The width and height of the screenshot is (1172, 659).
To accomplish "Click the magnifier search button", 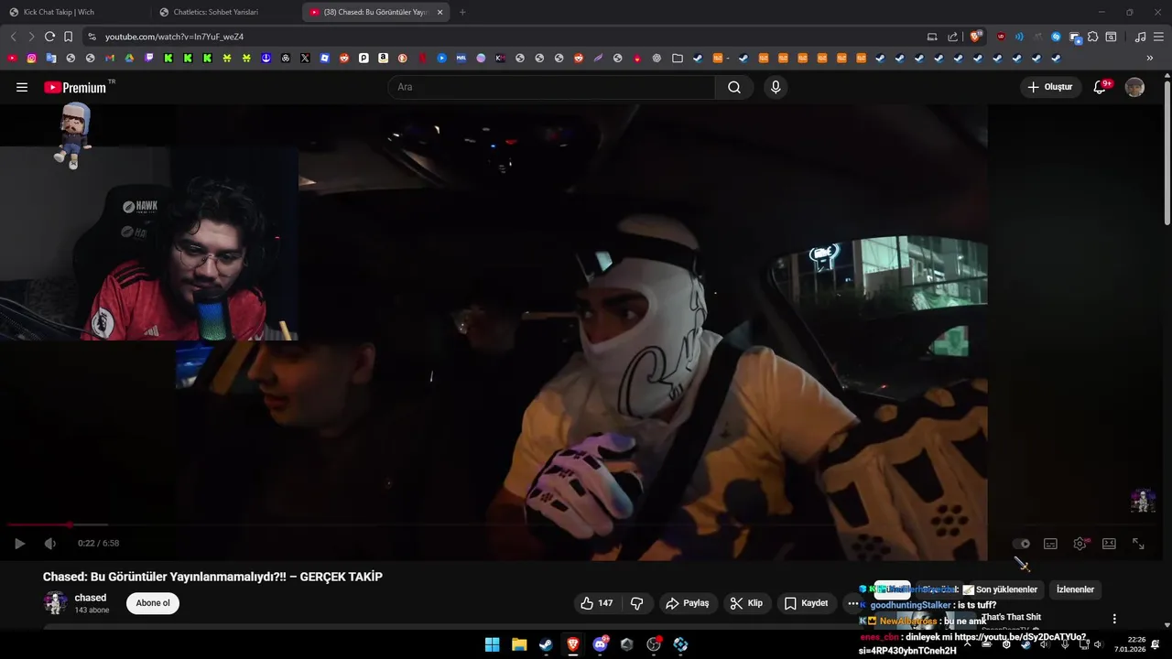I will click(734, 87).
